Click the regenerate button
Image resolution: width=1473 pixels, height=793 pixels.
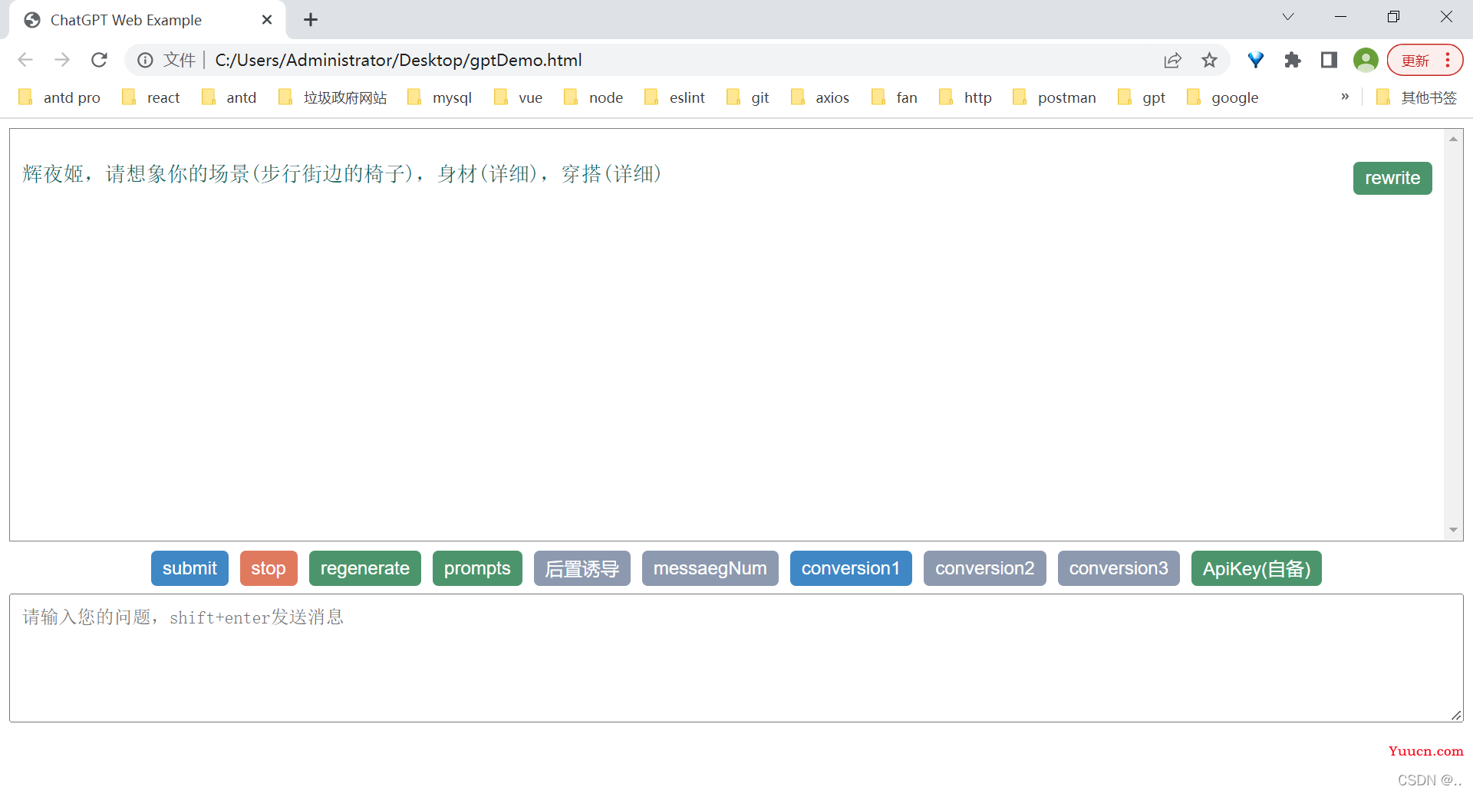pyautogui.click(x=365, y=568)
